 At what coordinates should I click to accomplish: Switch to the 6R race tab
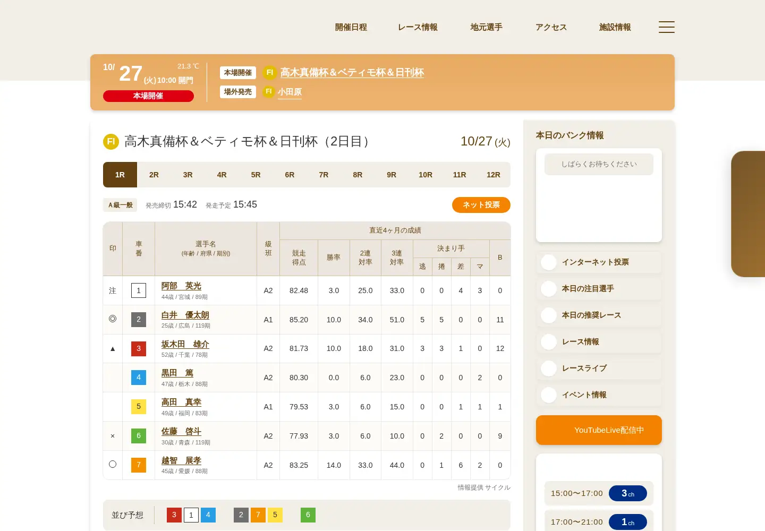click(x=290, y=175)
